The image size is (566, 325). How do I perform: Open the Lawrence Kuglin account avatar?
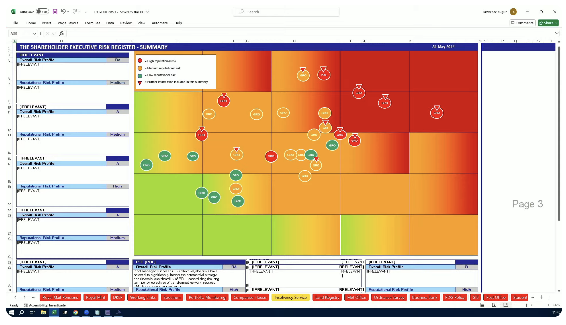(x=513, y=12)
